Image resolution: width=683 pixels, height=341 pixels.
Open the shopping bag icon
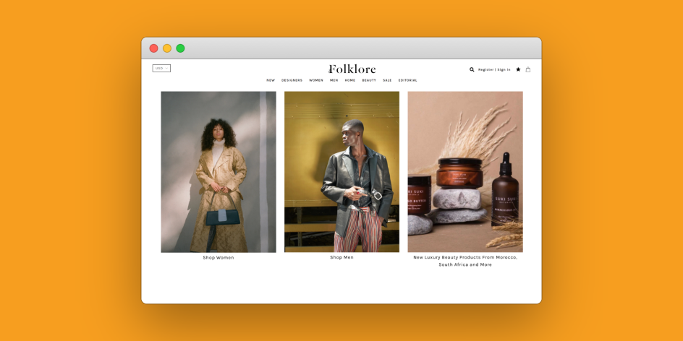528,70
